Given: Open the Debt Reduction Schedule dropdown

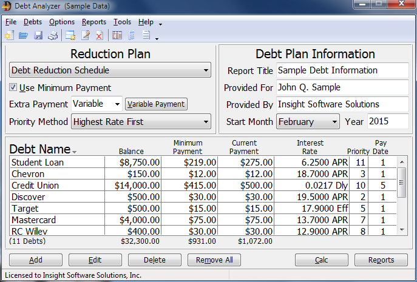Looking at the screenshot, I should point(110,70).
